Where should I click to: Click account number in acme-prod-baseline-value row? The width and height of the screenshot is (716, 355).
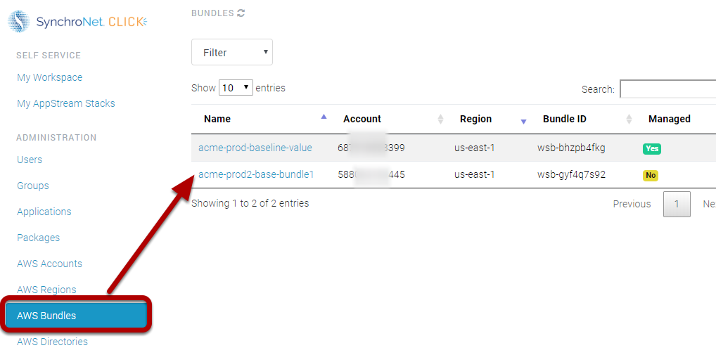[371, 148]
